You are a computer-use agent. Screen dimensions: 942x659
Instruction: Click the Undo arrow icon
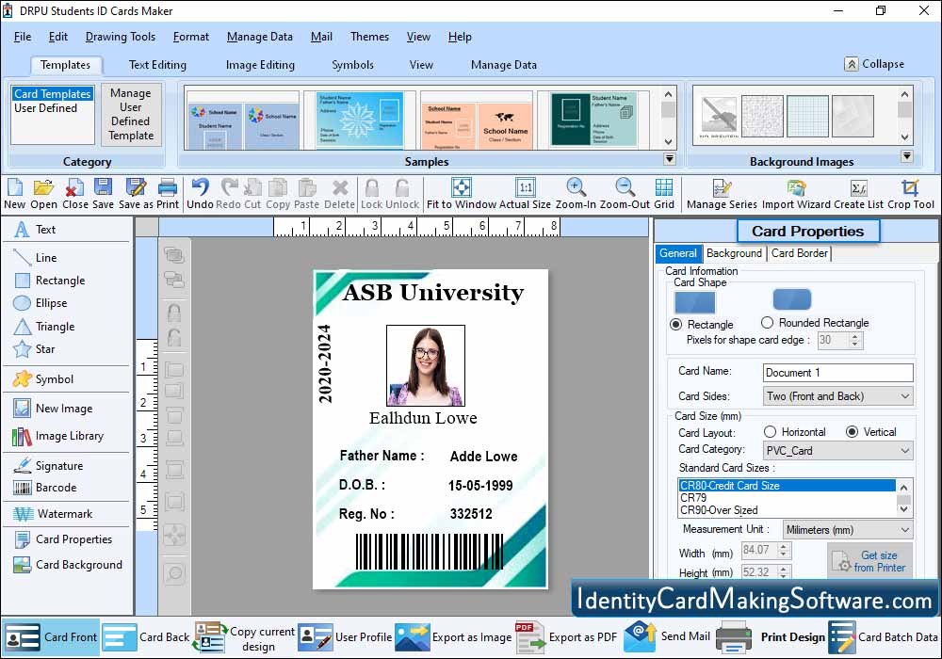(200, 188)
